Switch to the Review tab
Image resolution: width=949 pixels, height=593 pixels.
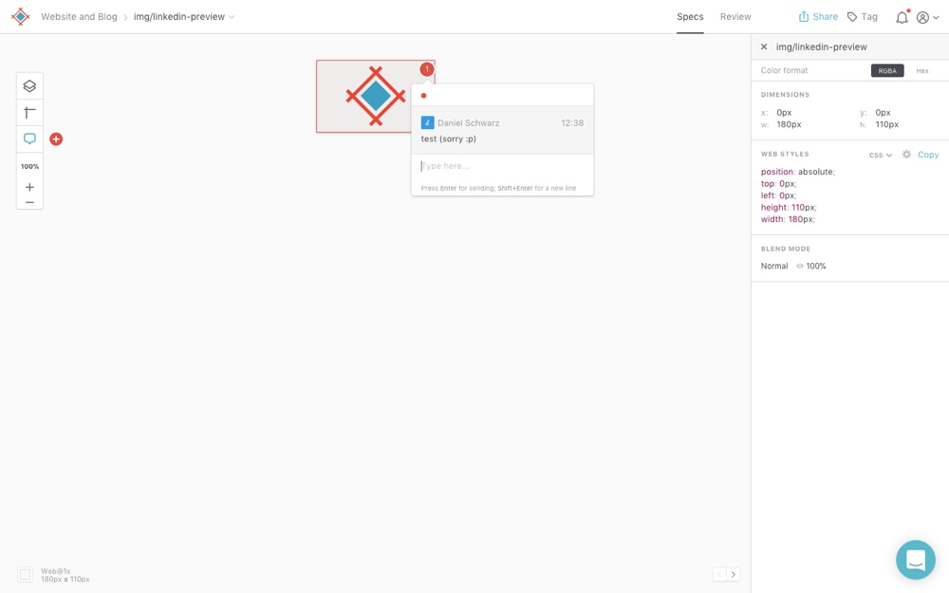pyautogui.click(x=735, y=17)
